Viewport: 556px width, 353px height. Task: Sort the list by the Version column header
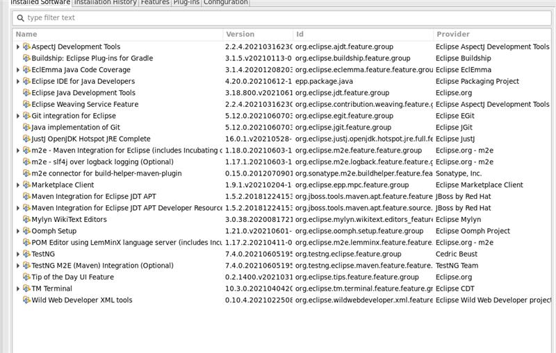pyautogui.click(x=258, y=34)
